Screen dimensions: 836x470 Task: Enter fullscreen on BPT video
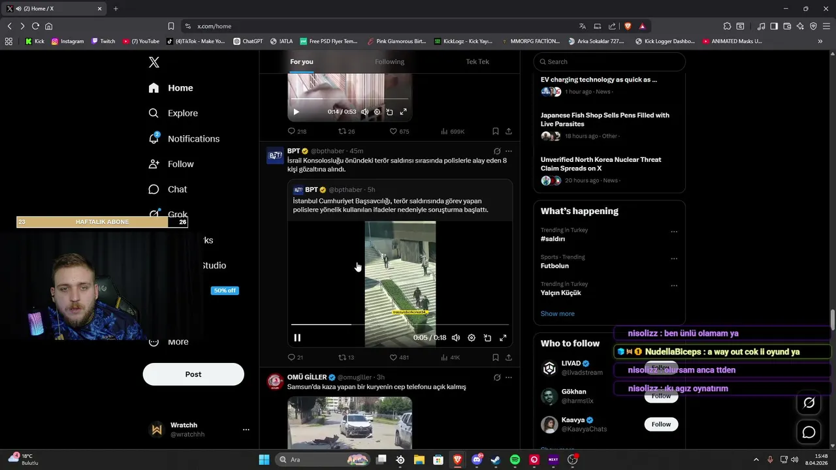click(x=503, y=337)
